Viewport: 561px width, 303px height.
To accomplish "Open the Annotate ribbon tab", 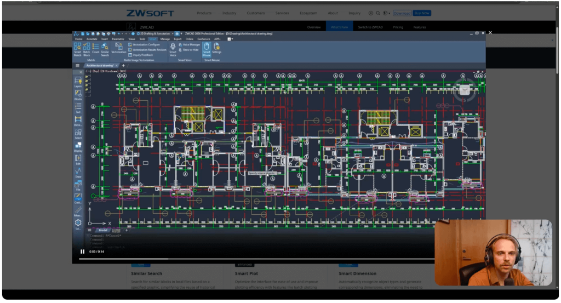I will 91,39.
